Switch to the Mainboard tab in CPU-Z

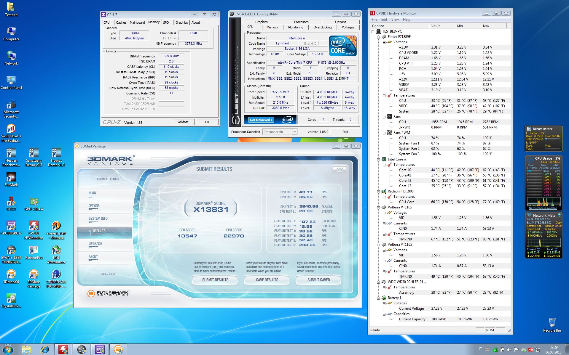pos(137,23)
